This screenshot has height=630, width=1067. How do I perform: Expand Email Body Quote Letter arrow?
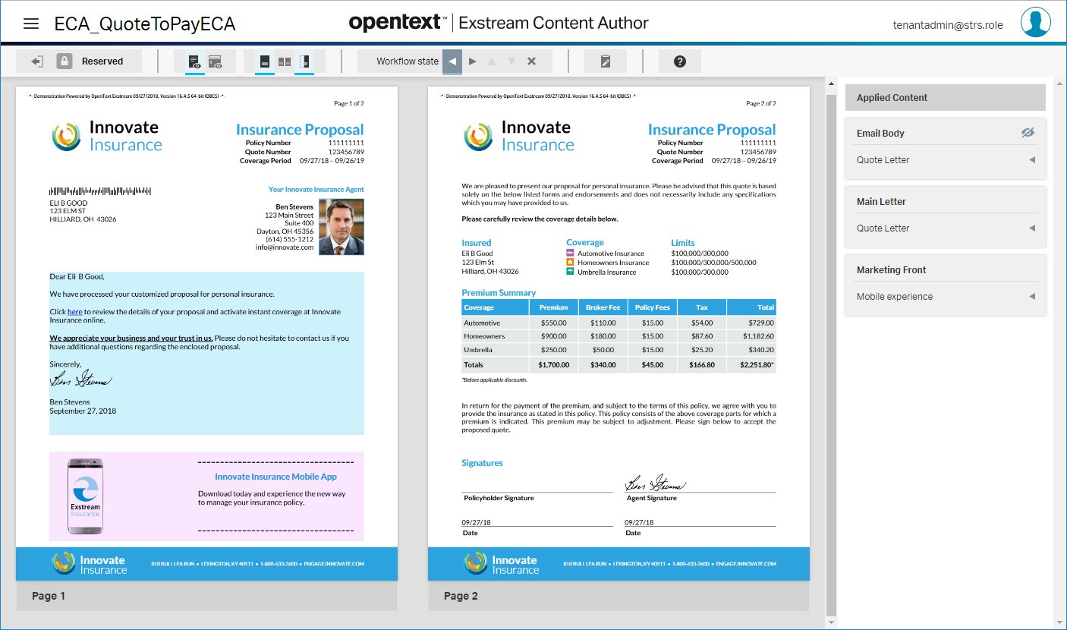point(1032,160)
